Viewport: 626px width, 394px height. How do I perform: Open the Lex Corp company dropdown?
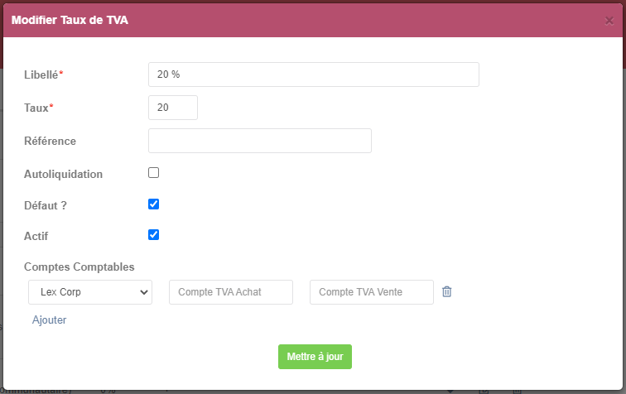click(x=90, y=292)
